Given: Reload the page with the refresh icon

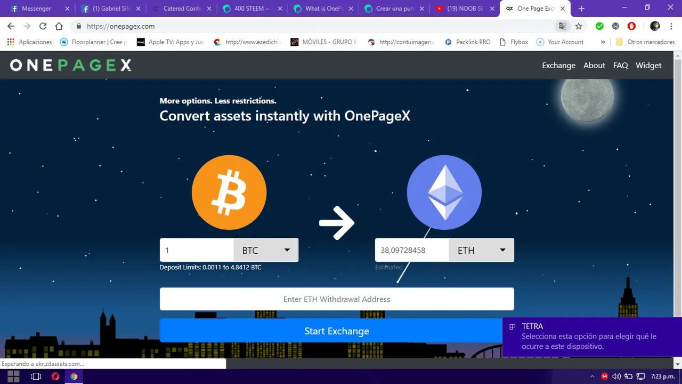Looking at the screenshot, I should 43,26.
